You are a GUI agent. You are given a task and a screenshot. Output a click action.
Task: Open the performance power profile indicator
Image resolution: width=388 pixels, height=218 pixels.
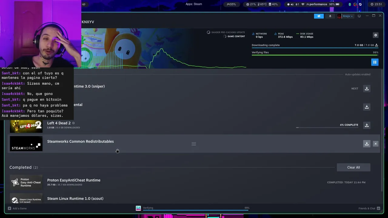point(316,4)
